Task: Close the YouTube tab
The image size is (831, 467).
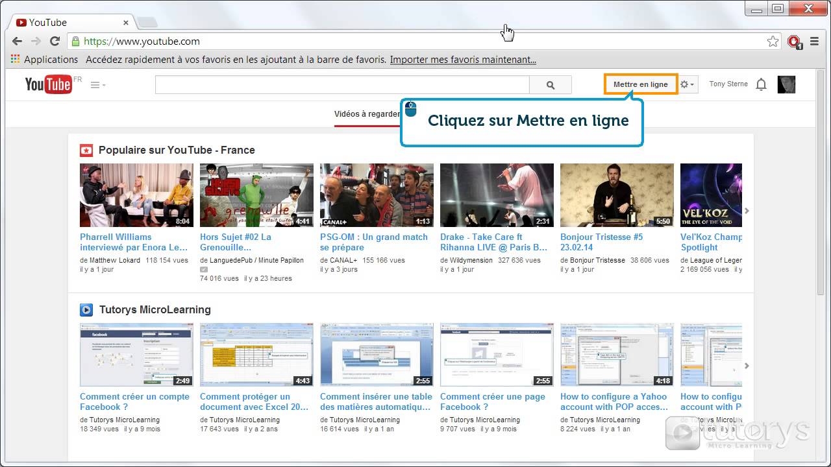Action: coord(125,23)
